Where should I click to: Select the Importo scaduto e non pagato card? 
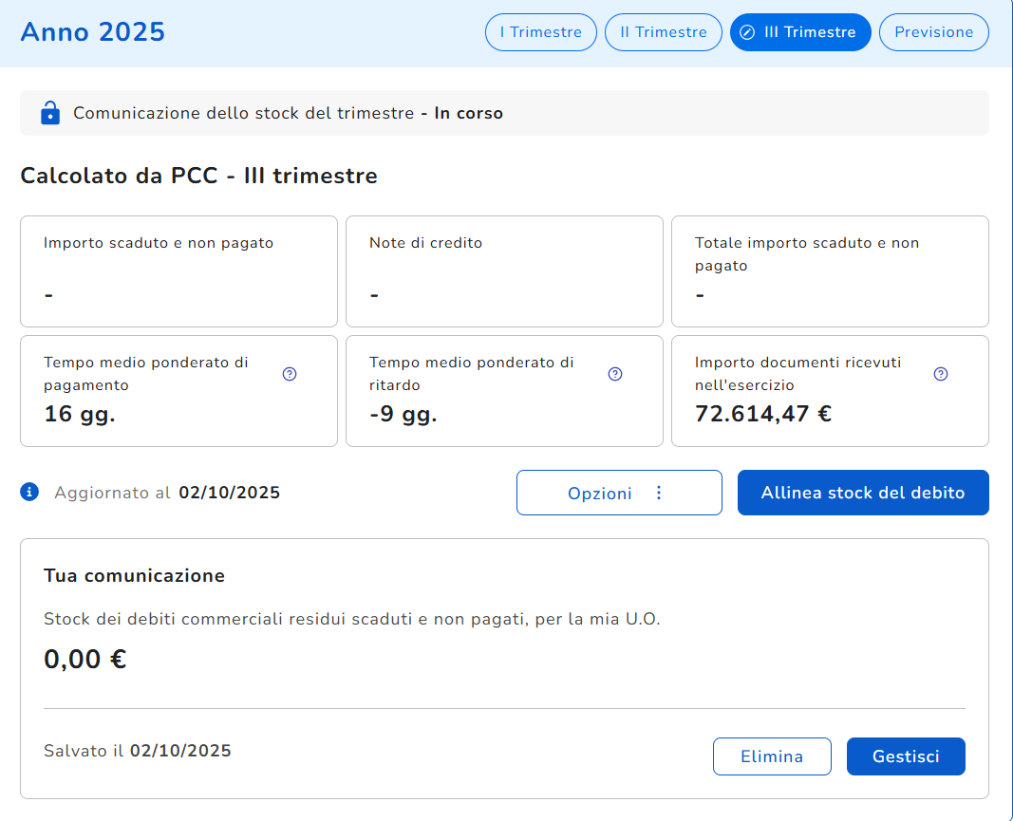point(178,271)
